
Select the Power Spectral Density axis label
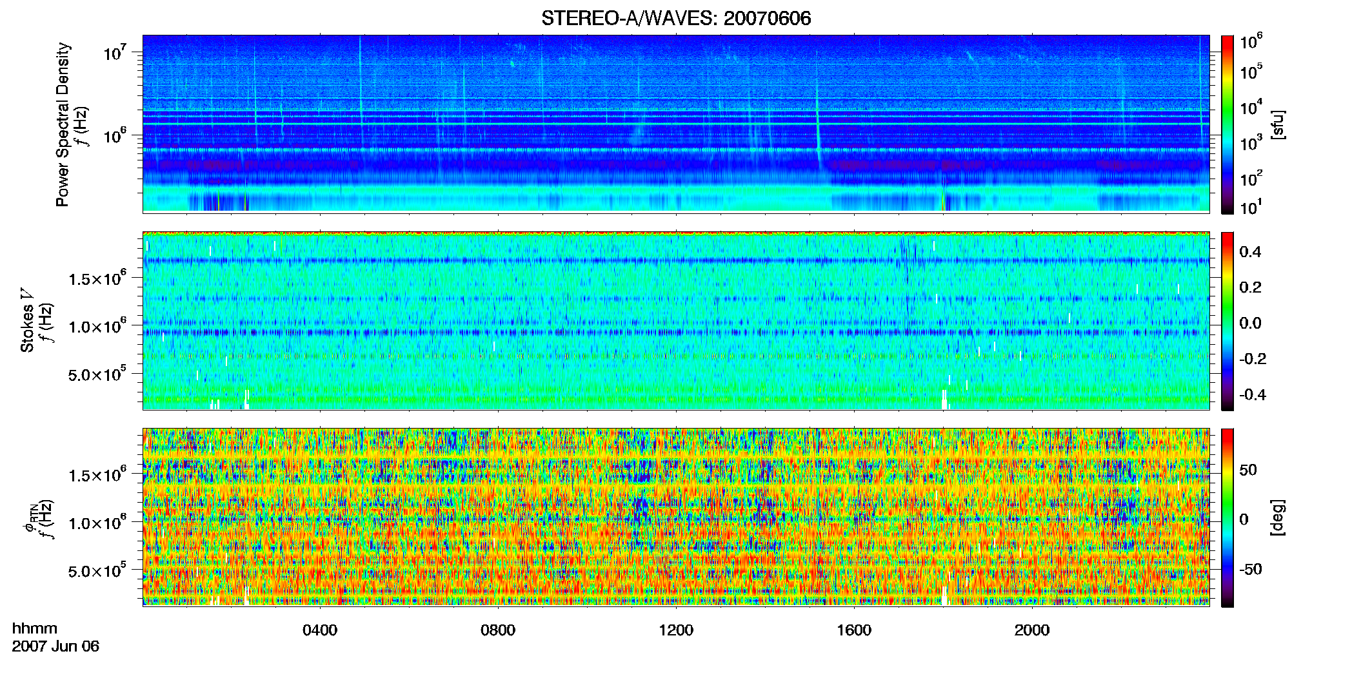(63, 124)
